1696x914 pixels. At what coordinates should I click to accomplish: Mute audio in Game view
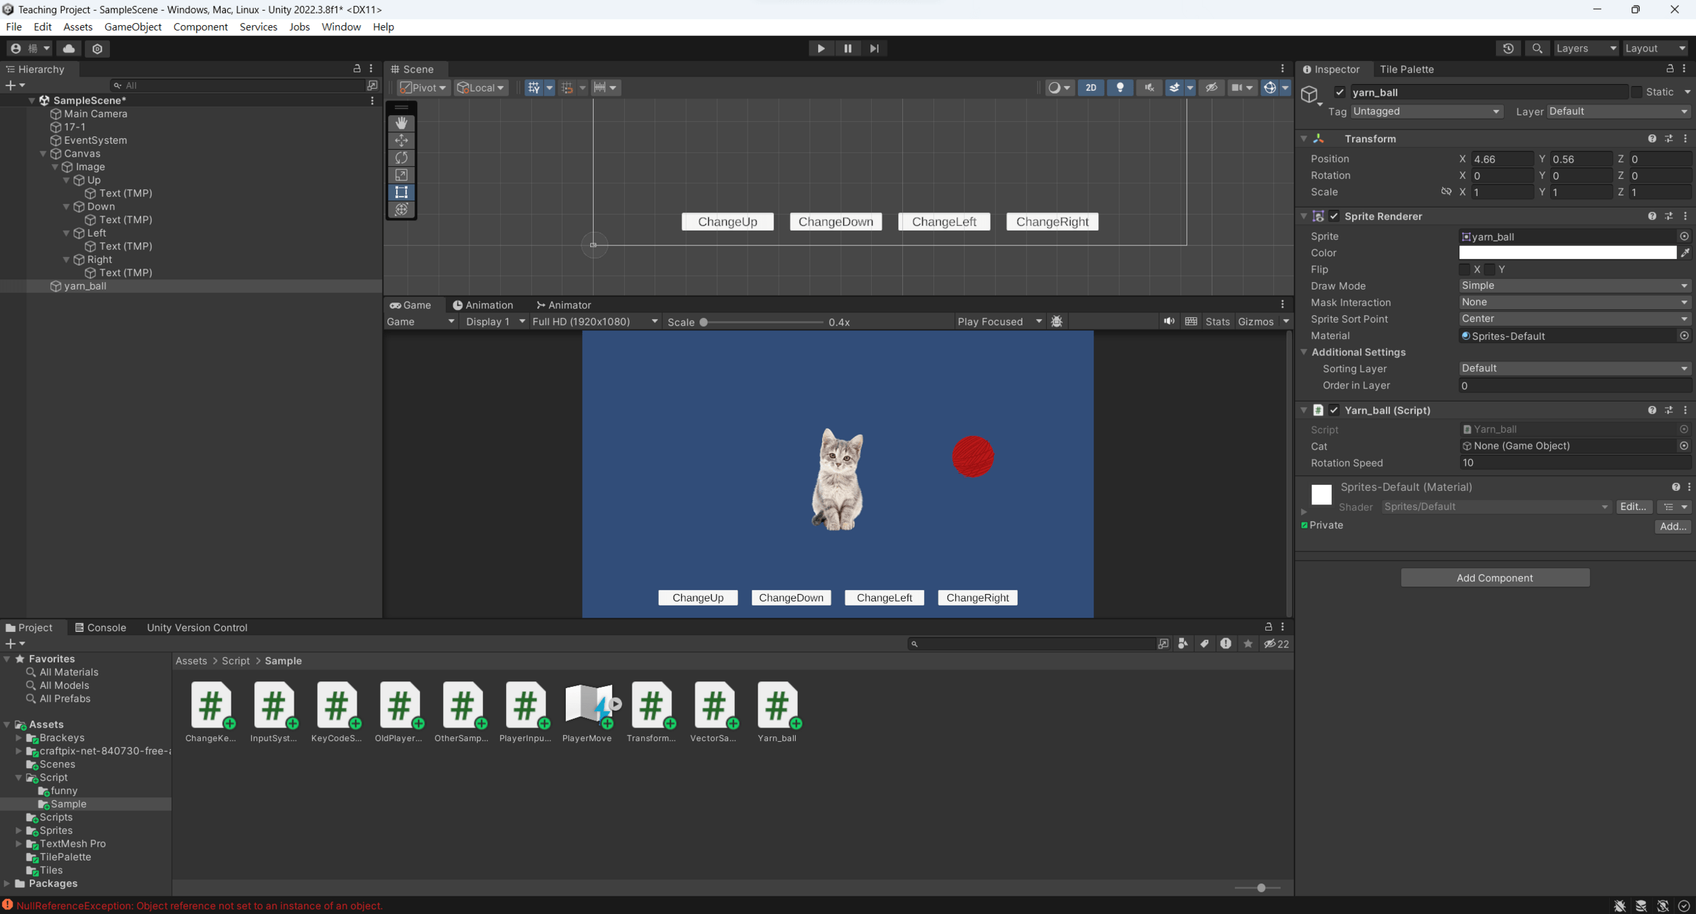[x=1168, y=321]
